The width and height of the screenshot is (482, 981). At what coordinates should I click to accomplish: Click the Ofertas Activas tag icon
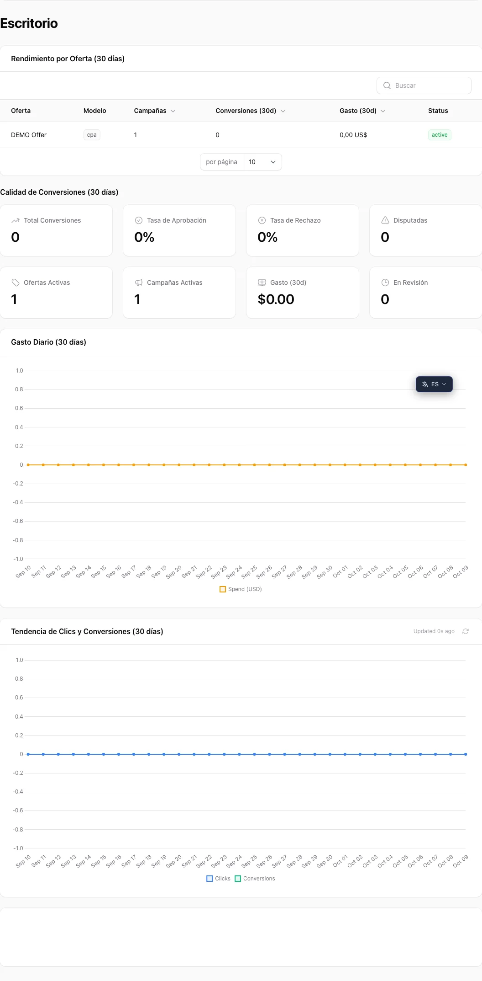pos(16,283)
